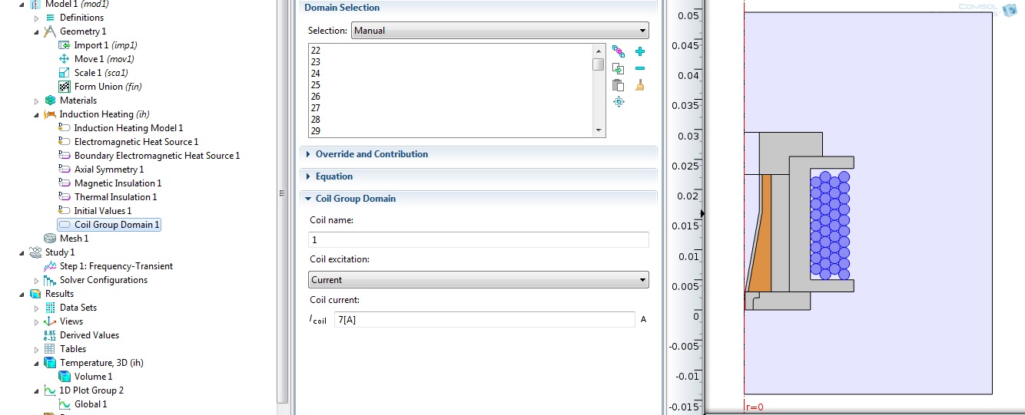Click the Coil name input field
The height and width of the screenshot is (415, 1025).
[x=478, y=240]
